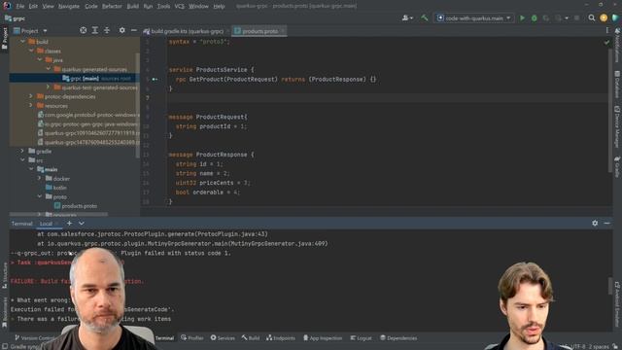Hide the Project tool window
The width and height of the screenshot is (622, 350).
[134, 30]
